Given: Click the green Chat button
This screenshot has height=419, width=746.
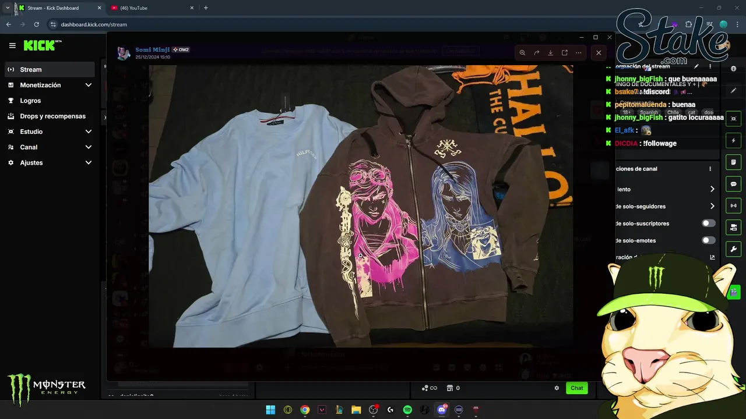Looking at the screenshot, I should click(x=577, y=388).
